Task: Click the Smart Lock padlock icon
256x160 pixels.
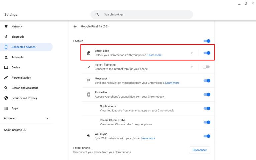Action: coord(89,53)
